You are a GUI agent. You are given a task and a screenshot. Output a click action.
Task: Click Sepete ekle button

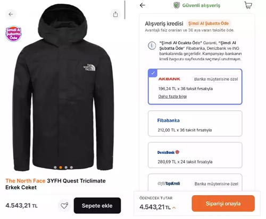(97, 206)
